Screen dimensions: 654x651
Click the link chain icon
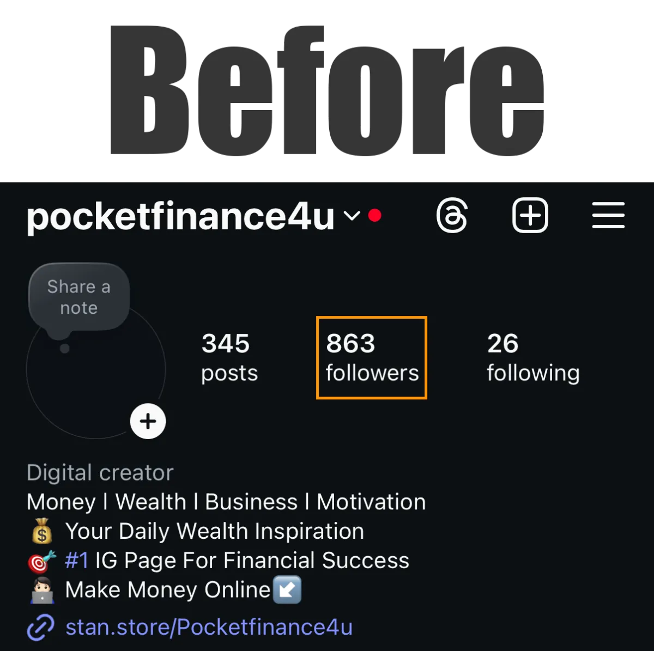pos(41,628)
